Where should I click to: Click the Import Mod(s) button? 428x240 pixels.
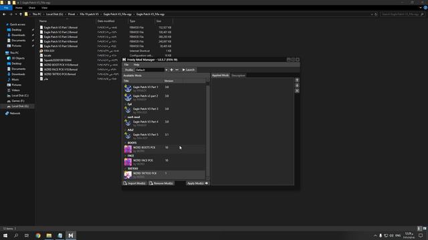(134, 183)
